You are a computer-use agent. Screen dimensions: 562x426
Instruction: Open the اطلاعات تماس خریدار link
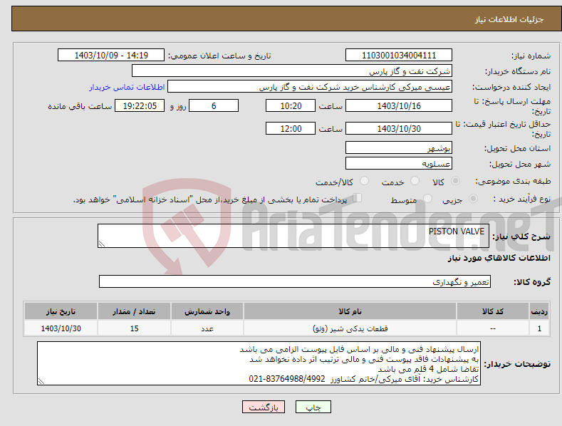pos(127,87)
